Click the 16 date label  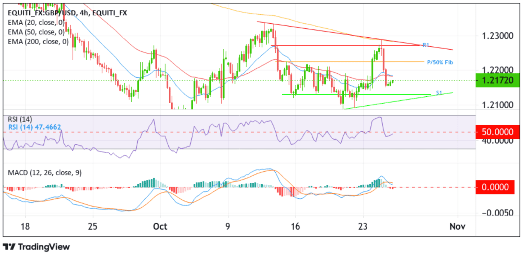tap(296, 226)
